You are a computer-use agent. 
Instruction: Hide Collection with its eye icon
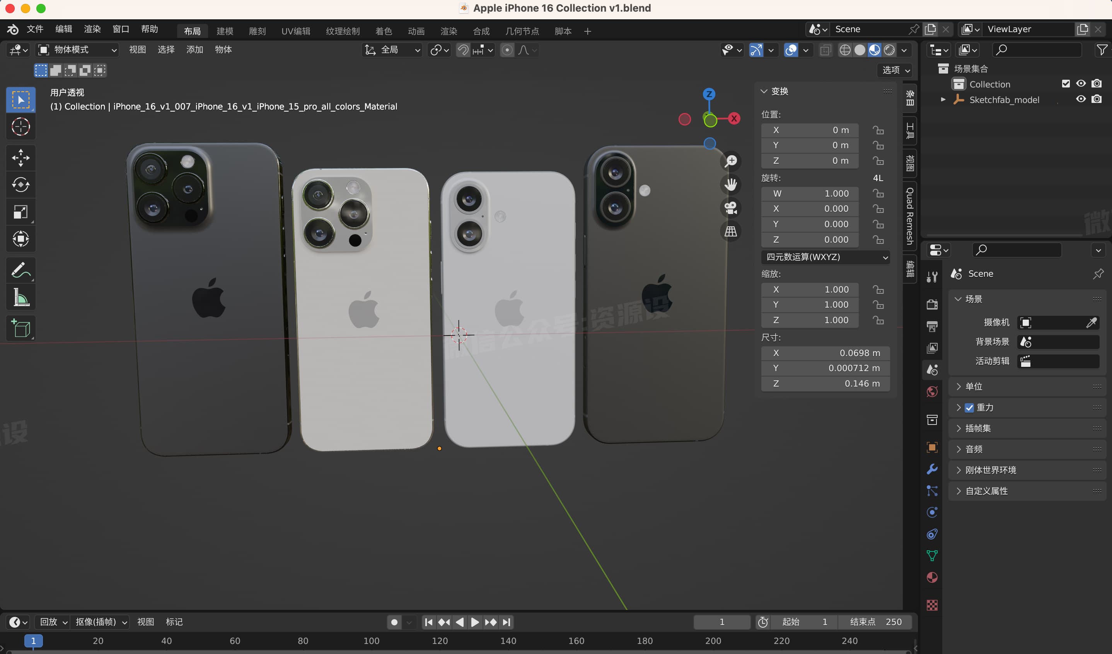click(1081, 84)
